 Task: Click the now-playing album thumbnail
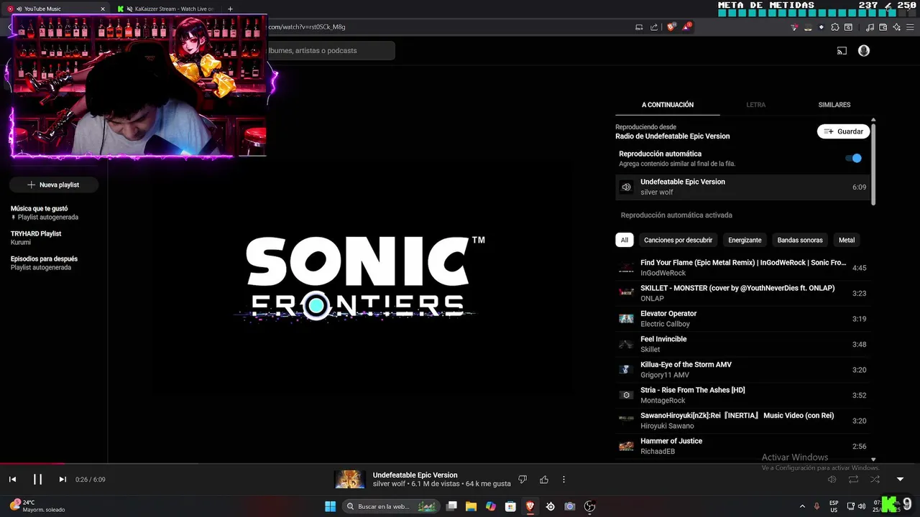[350, 479]
